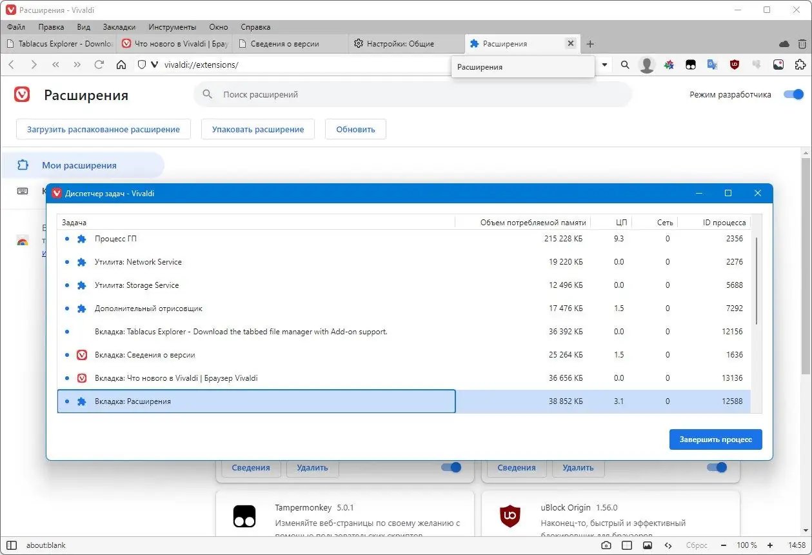The width and height of the screenshot is (812, 555).
Task: Open the camera capture icon in status bar
Action: click(606, 545)
